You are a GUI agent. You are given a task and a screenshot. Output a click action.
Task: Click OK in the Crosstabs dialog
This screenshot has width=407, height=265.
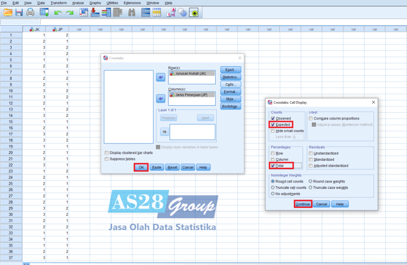pos(141,167)
